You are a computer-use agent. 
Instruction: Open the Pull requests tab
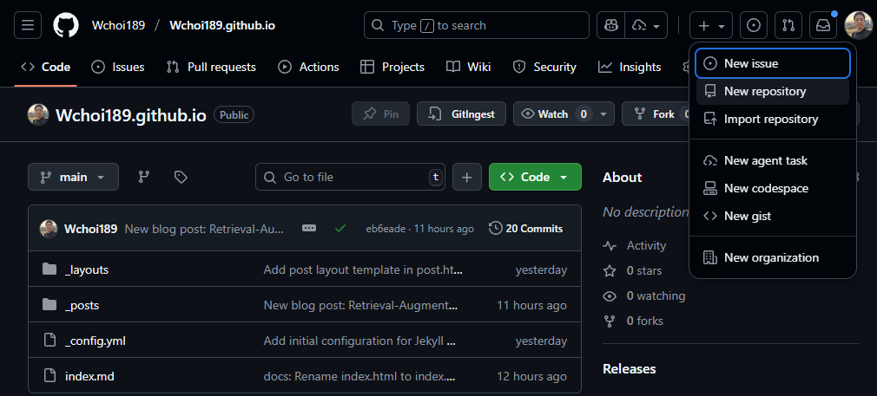211,67
